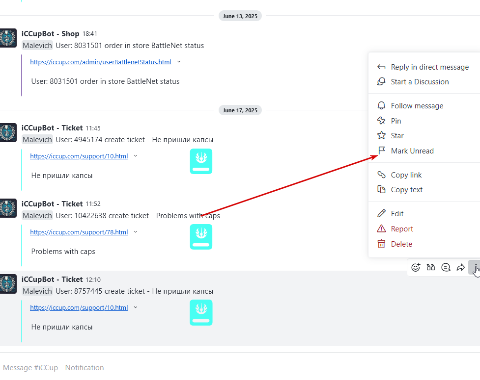Click the thumbnail in the 11:45 ticket
480x380 pixels.
tap(201, 161)
